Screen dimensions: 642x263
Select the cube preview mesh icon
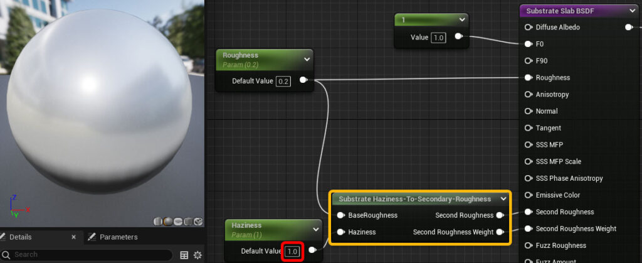(x=188, y=222)
